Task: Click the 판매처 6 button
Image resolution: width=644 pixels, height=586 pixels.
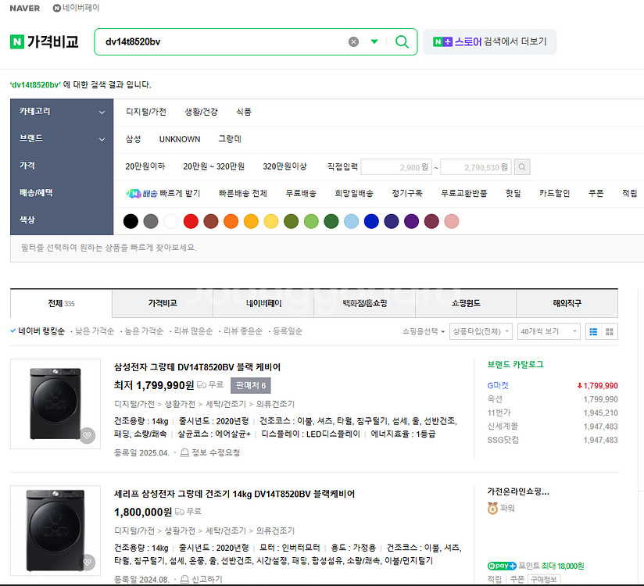Action: coord(250,385)
